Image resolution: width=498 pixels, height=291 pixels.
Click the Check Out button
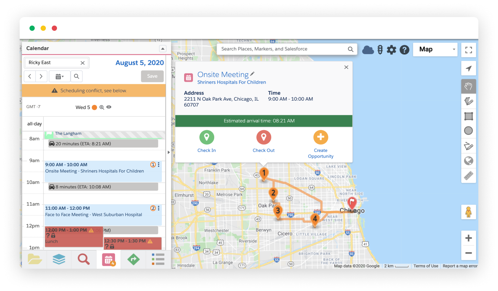pyautogui.click(x=264, y=142)
